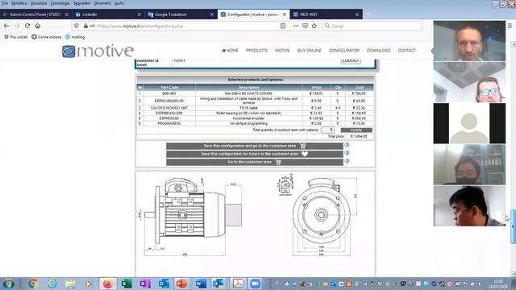Launch Chrome from the taskbar
516x290 pixels.
click(x=33, y=284)
